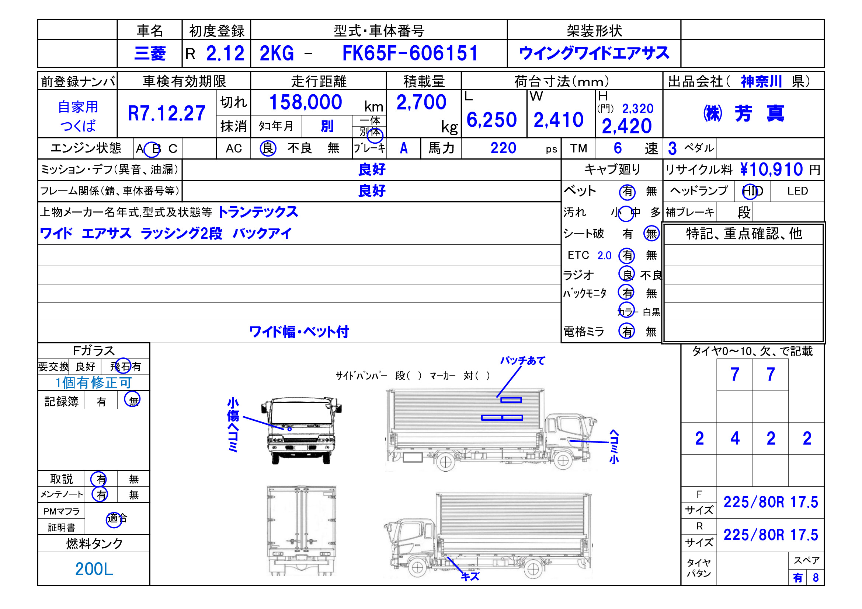This screenshot has width=862, height=609.
Task: Select the circled 良 option for AC
Action: coord(268,148)
